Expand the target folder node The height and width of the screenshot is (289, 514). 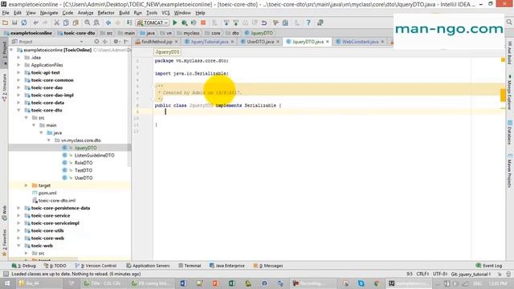[27, 185]
